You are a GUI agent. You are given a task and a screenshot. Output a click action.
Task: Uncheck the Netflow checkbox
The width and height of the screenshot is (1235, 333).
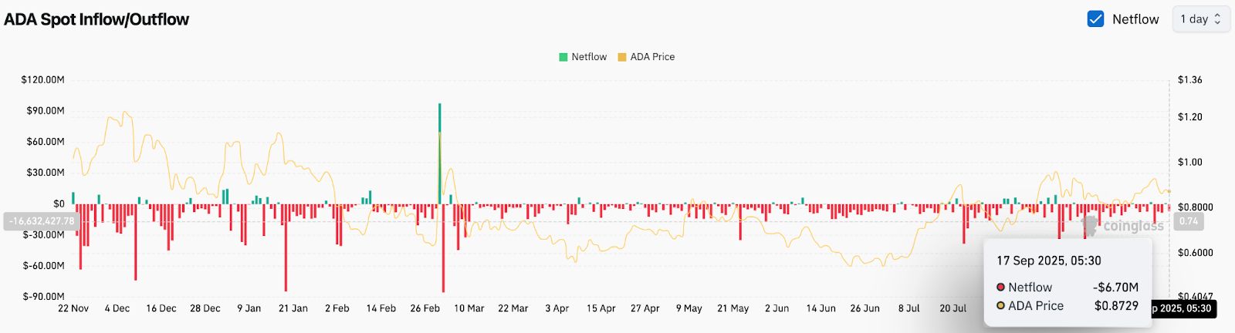(x=1095, y=19)
